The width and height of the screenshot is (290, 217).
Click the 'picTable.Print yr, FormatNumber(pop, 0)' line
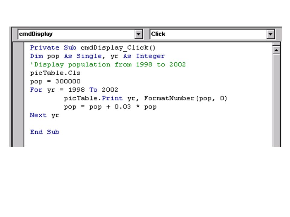point(145,98)
